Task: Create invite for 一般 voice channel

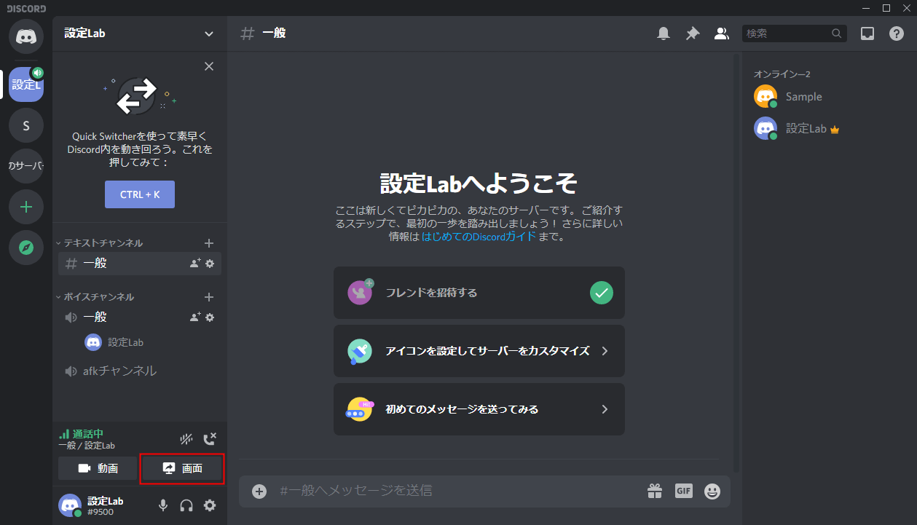Action: pos(194,317)
